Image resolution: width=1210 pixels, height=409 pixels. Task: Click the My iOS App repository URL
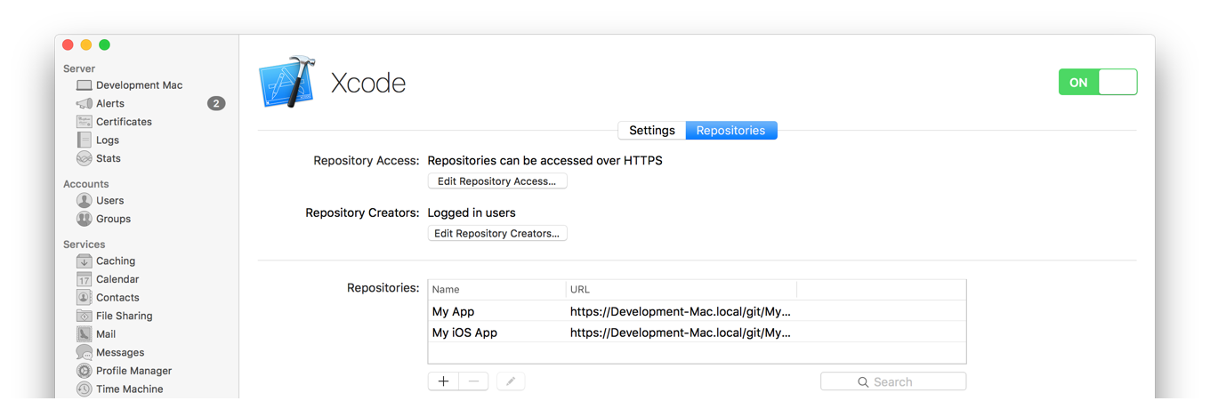click(x=681, y=333)
